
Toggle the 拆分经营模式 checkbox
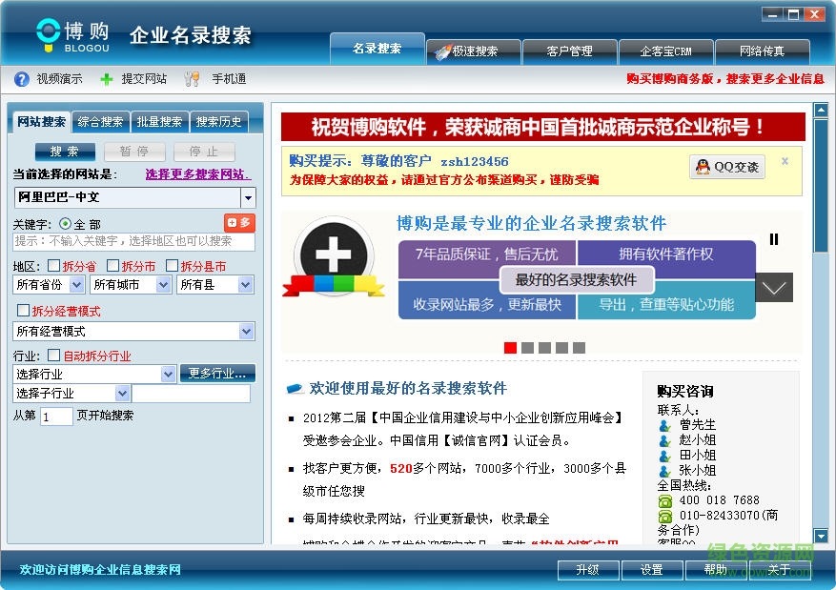pyautogui.click(x=24, y=310)
